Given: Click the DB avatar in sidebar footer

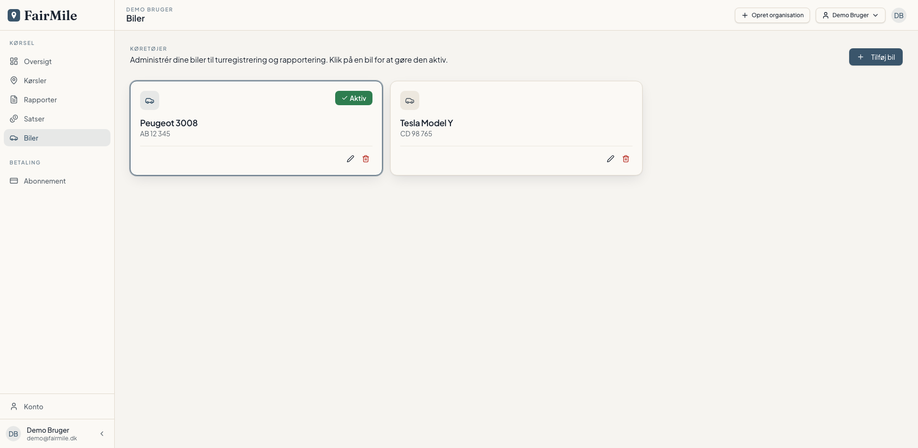Looking at the screenshot, I should point(13,434).
